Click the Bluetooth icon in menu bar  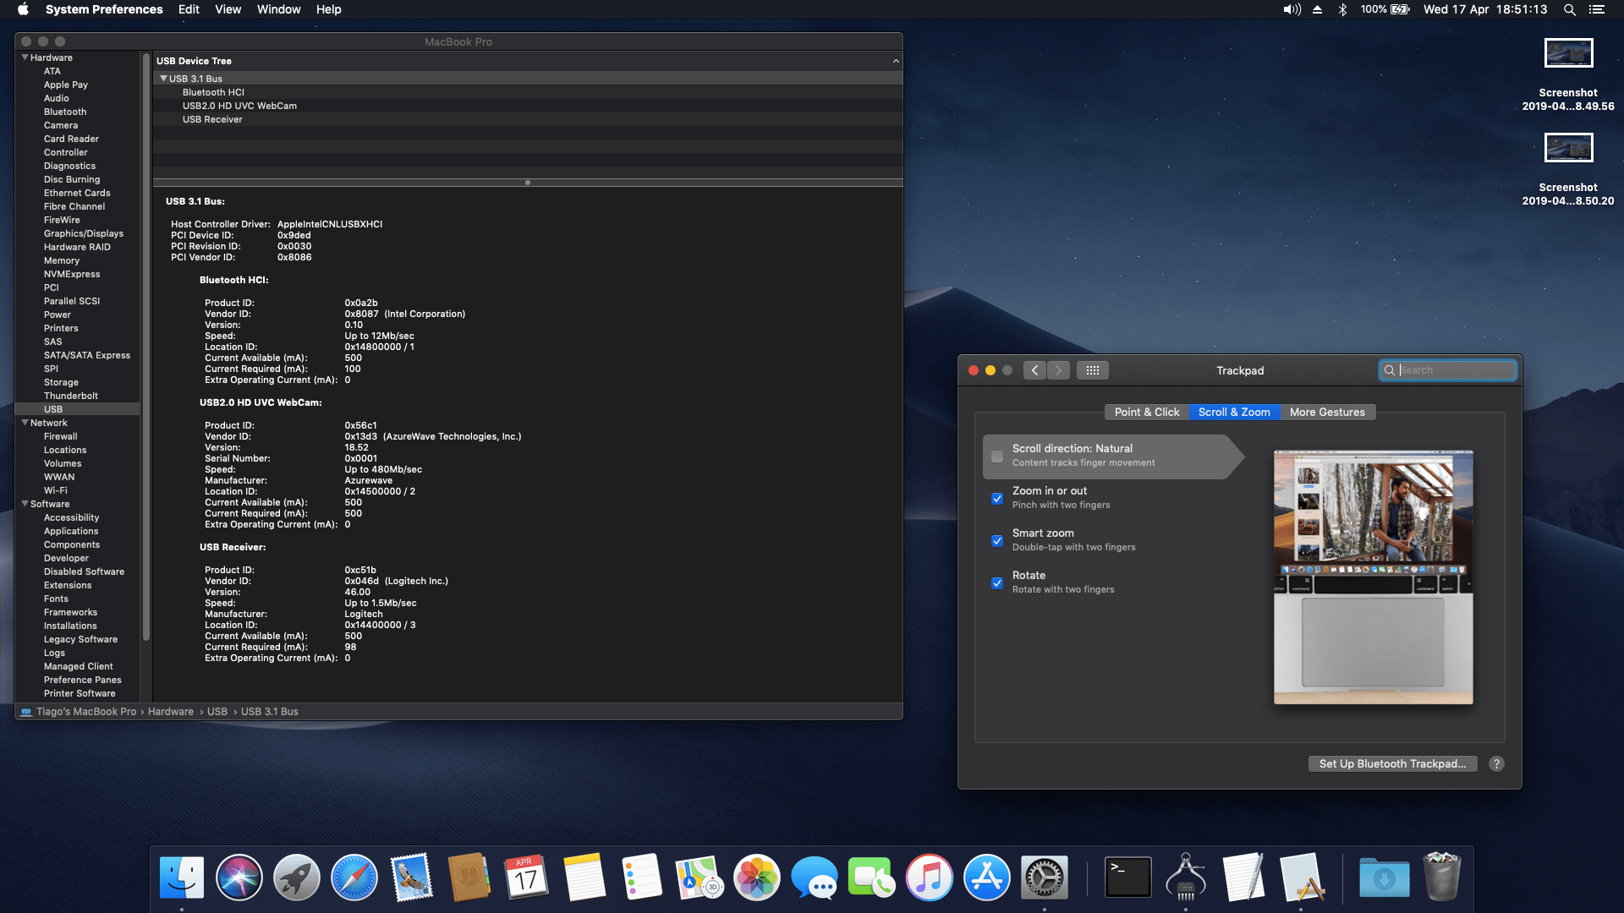click(x=1341, y=9)
